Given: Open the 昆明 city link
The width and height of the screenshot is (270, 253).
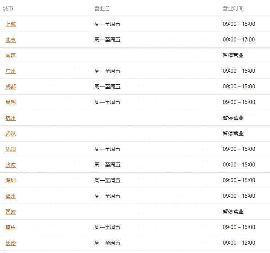Looking at the screenshot, I should [11, 103].
